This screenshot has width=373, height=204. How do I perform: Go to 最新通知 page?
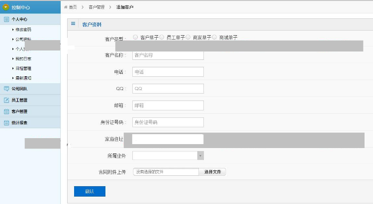pyautogui.click(x=23, y=78)
